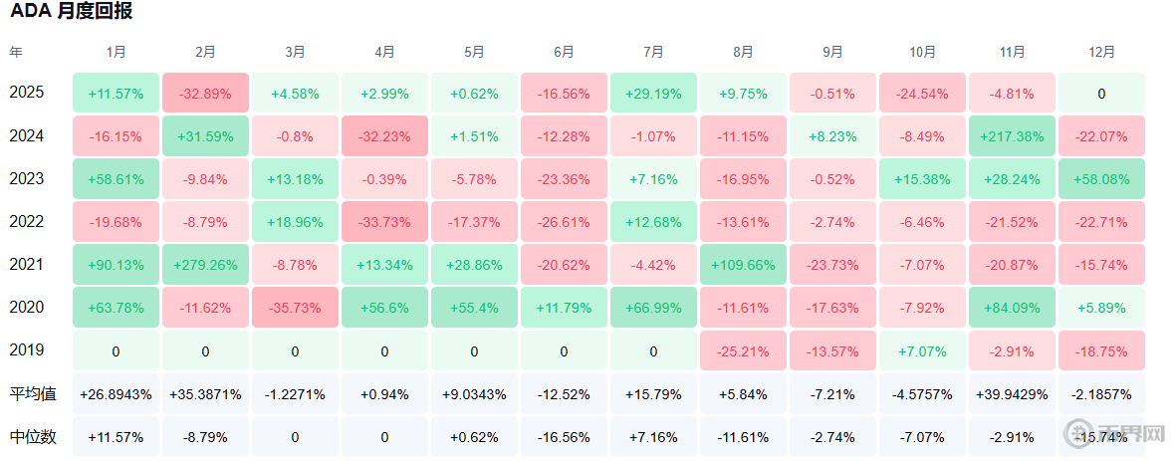Select the March 2020 -35.73% cell
1176x461 pixels.
(295, 308)
